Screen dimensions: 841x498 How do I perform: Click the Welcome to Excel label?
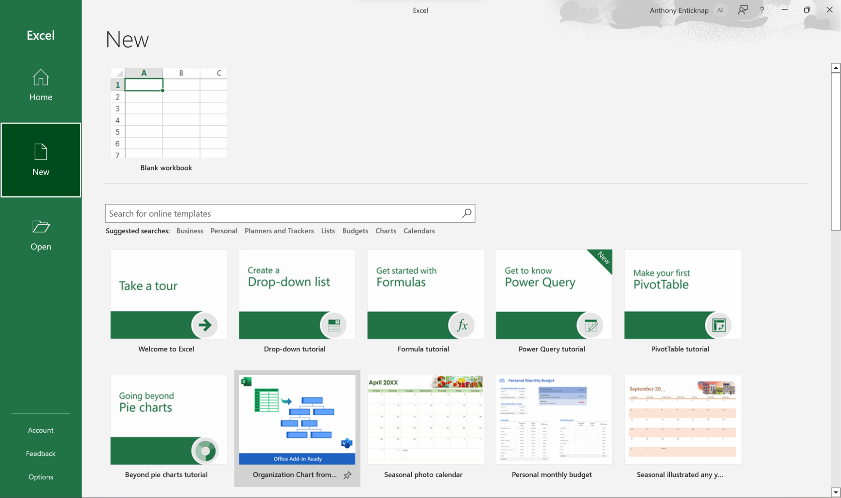pyautogui.click(x=166, y=349)
